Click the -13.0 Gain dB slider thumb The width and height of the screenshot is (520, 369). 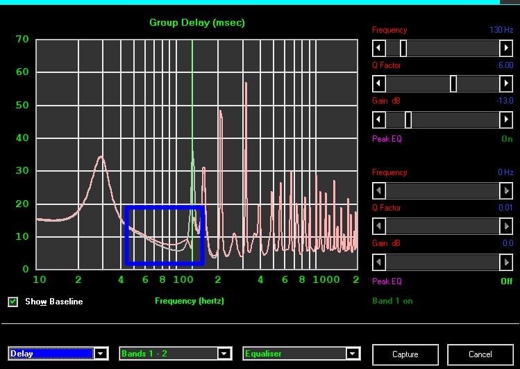[x=408, y=120]
